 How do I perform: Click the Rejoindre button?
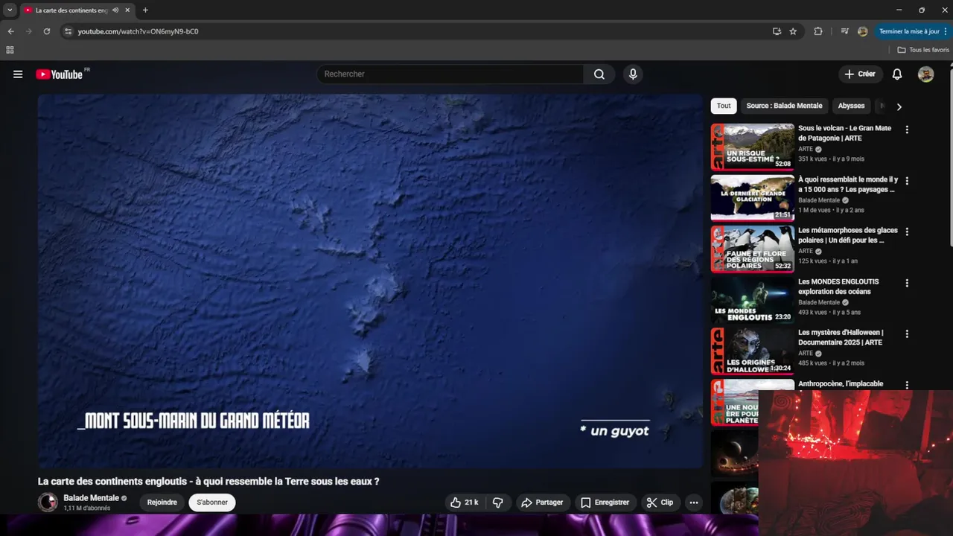pos(162,502)
